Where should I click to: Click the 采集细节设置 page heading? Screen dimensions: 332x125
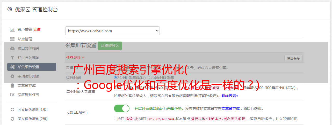tap(81, 45)
